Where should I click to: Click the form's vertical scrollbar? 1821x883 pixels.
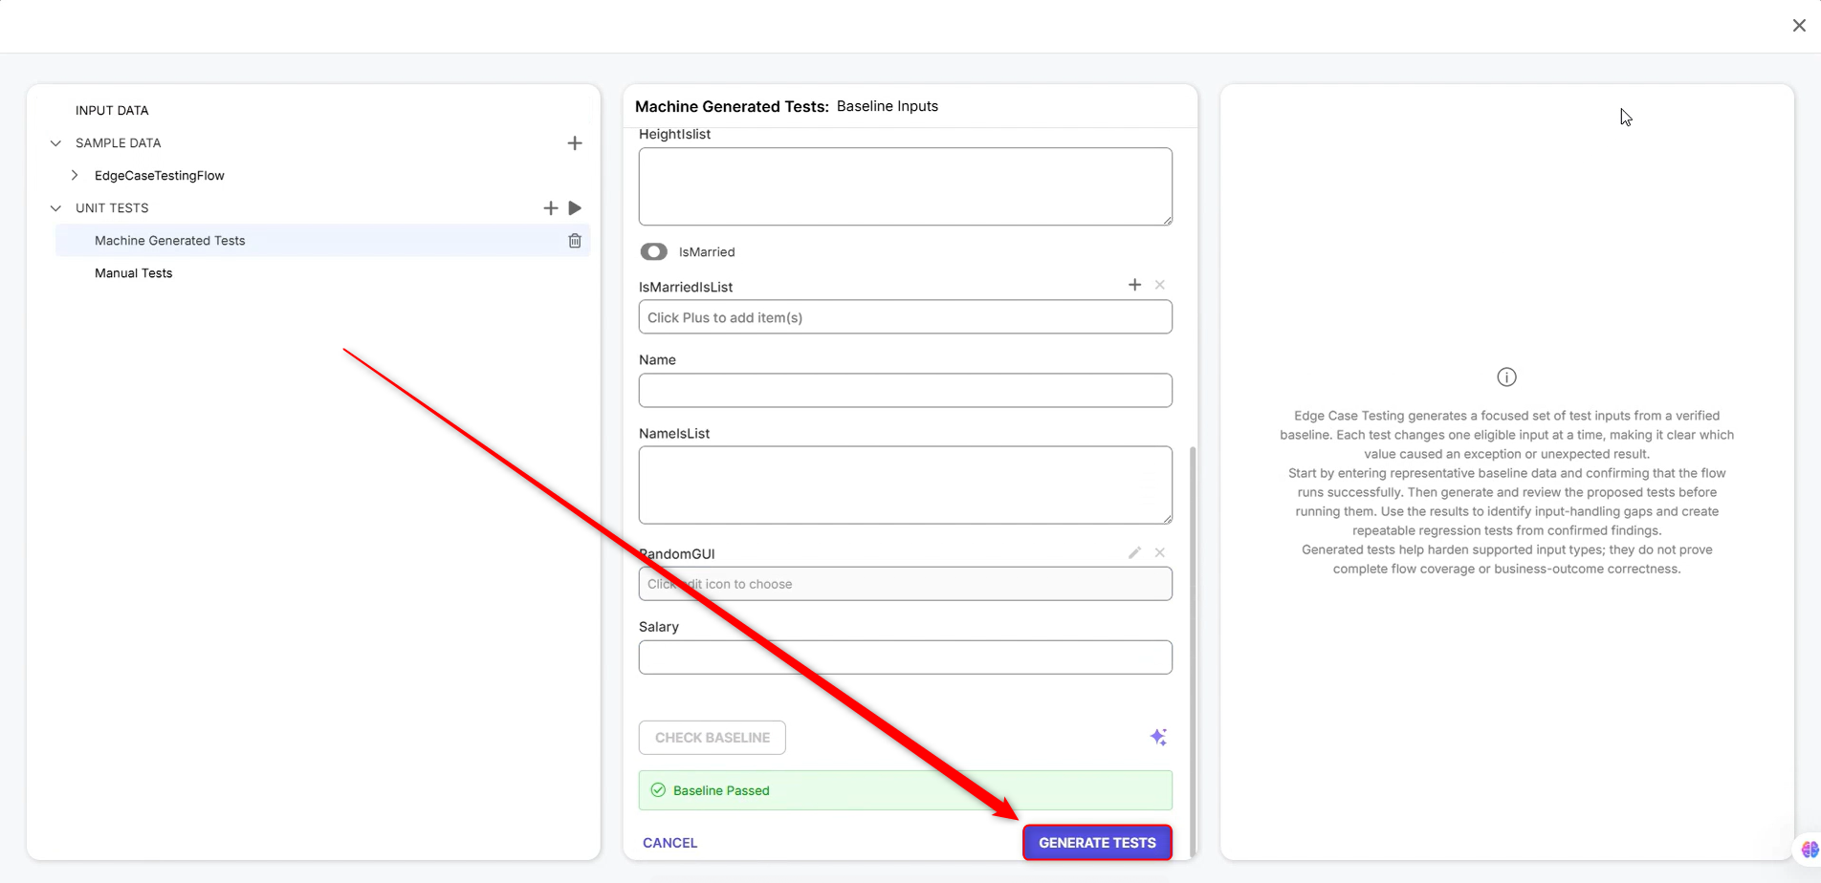(x=1193, y=651)
